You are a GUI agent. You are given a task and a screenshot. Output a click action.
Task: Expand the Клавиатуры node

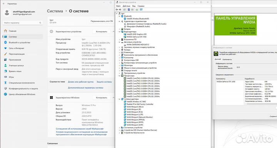119,52
